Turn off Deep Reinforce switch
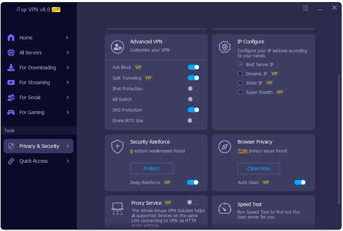The height and width of the screenshot is (231, 343). 193,182
